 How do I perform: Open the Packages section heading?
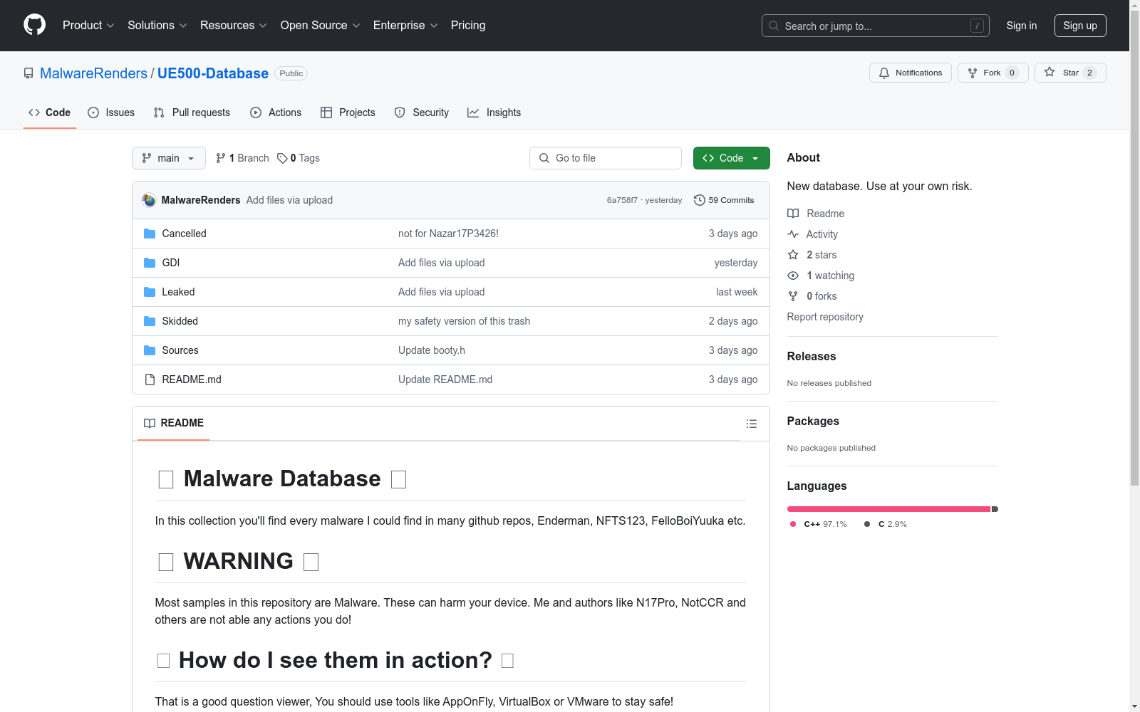click(x=813, y=421)
